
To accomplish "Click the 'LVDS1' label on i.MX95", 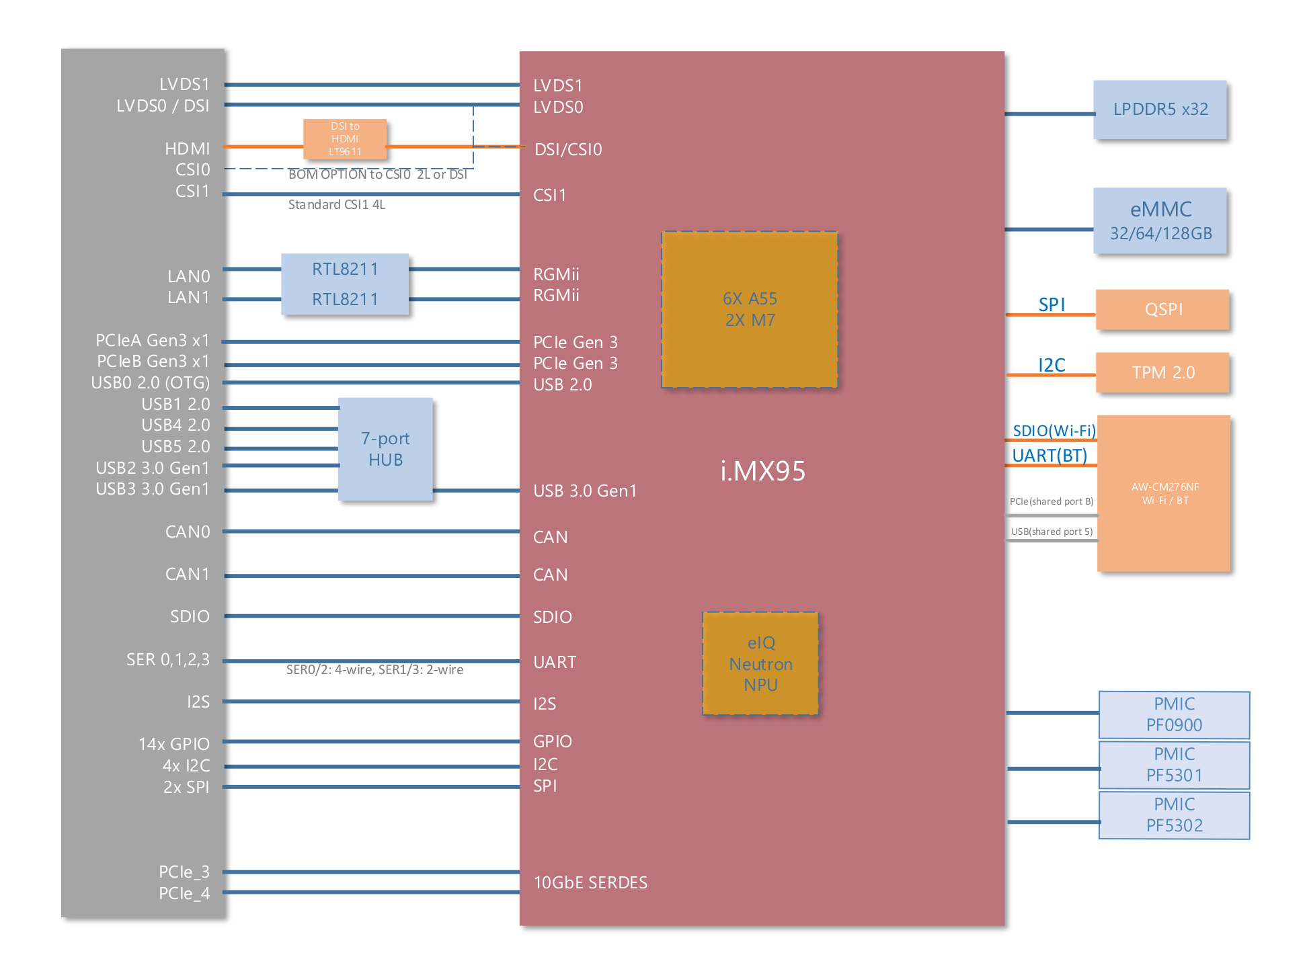I will [x=558, y=86].
